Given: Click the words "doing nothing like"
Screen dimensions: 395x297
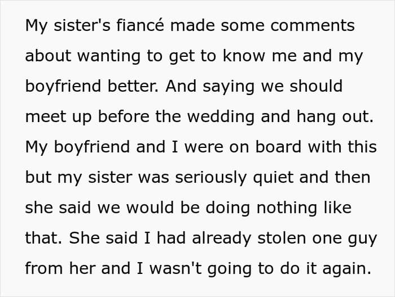Looking at the screenshot, I should [x=278, y=208].
